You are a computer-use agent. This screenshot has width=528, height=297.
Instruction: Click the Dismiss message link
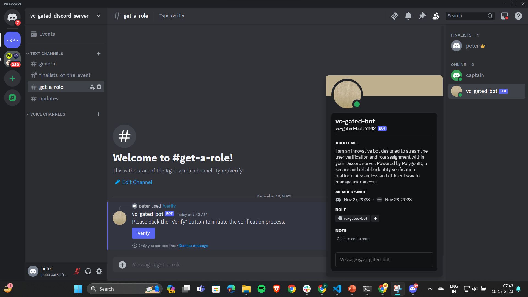pyautogui.click(x=193, y=246)
